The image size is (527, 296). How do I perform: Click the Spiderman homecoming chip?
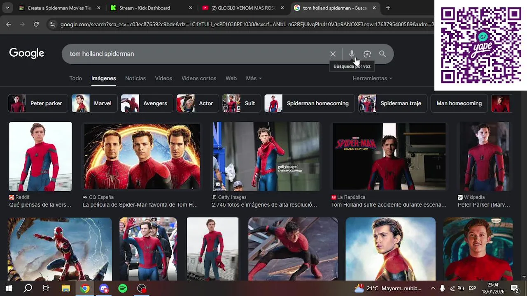tap(310, 103)
